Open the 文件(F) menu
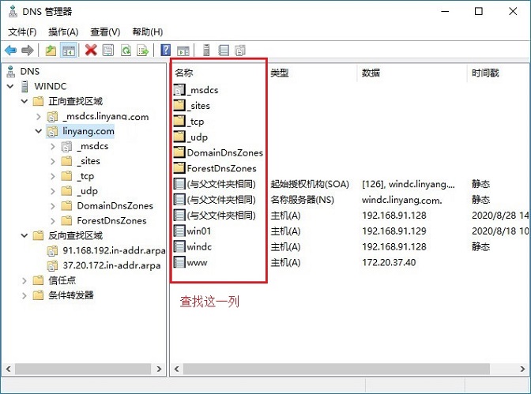Screen dimensions: 531x394 [22, 32]
